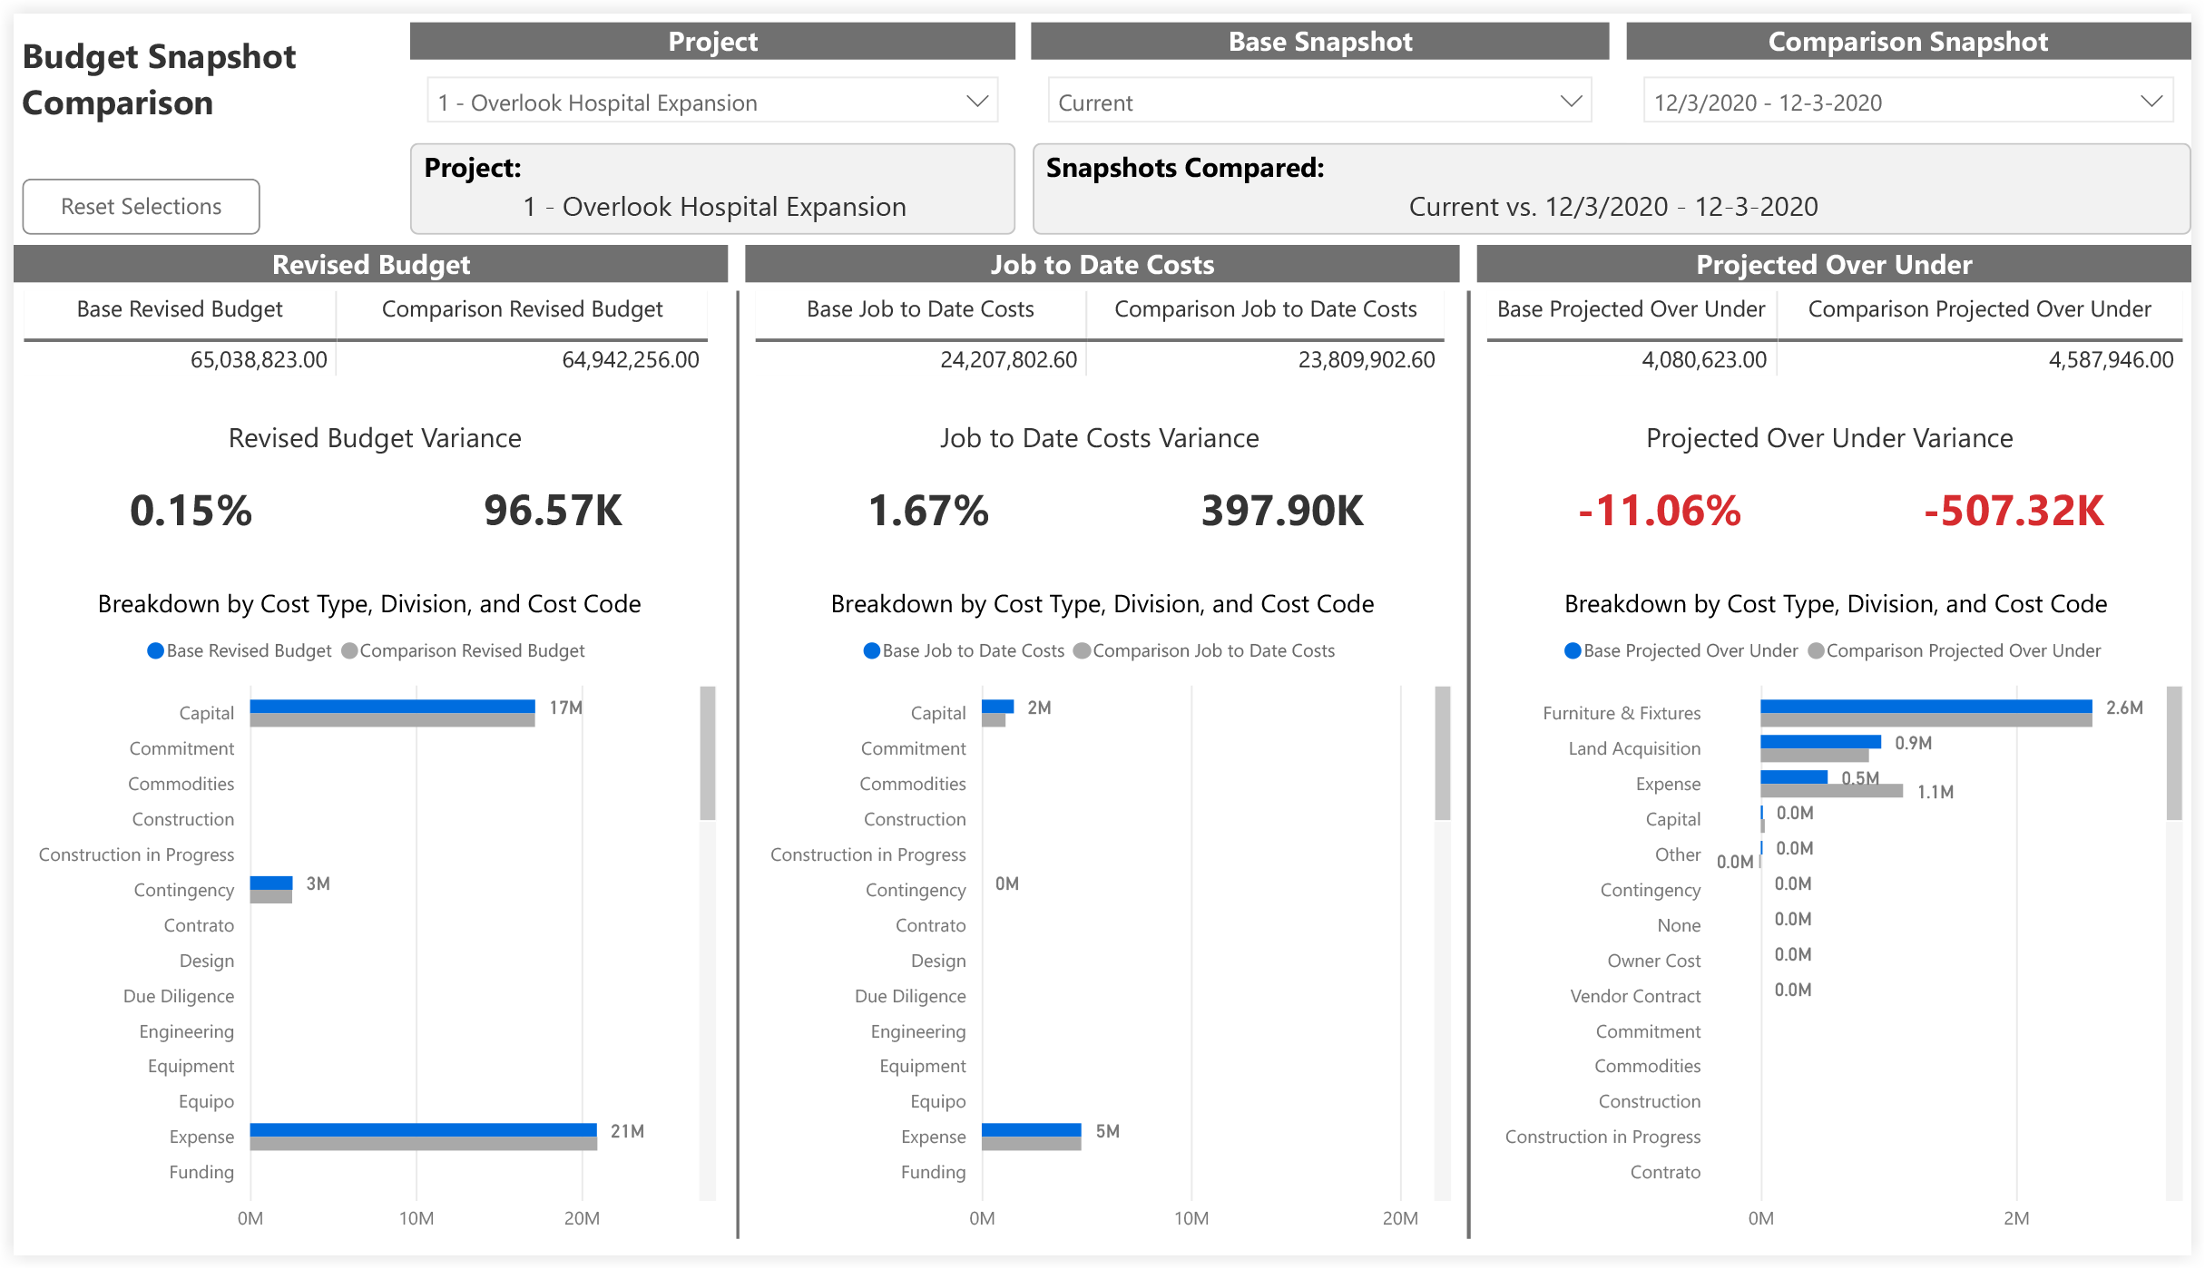Click Due Diligence label in Revised Budget chart

pos(179,996)
